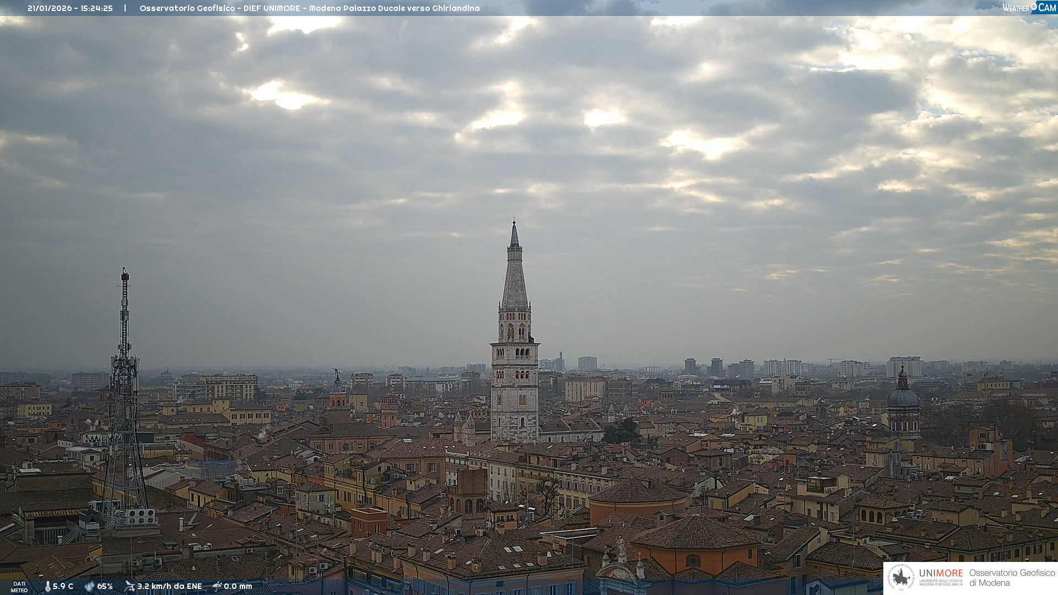Click the date and time stamp
The height and width of the screenshot is (595, 1058).
click(x=70, y=8)
